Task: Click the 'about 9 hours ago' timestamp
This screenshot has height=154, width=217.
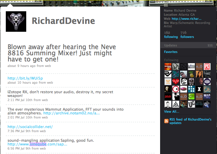Action: (x=21, y=66)
